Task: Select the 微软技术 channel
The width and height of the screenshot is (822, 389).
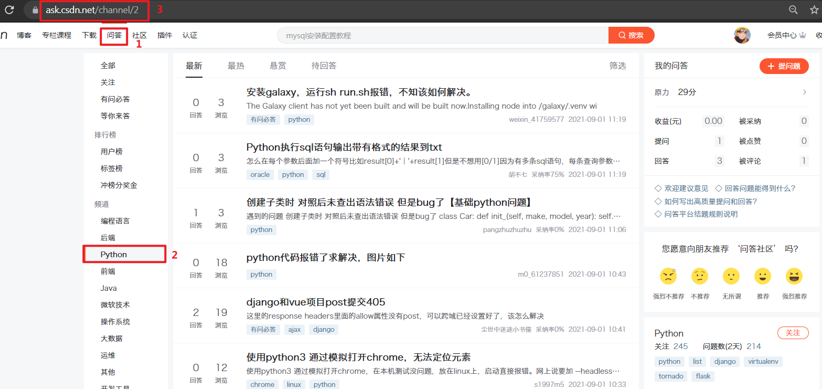Action: click(x=115, y=305)
